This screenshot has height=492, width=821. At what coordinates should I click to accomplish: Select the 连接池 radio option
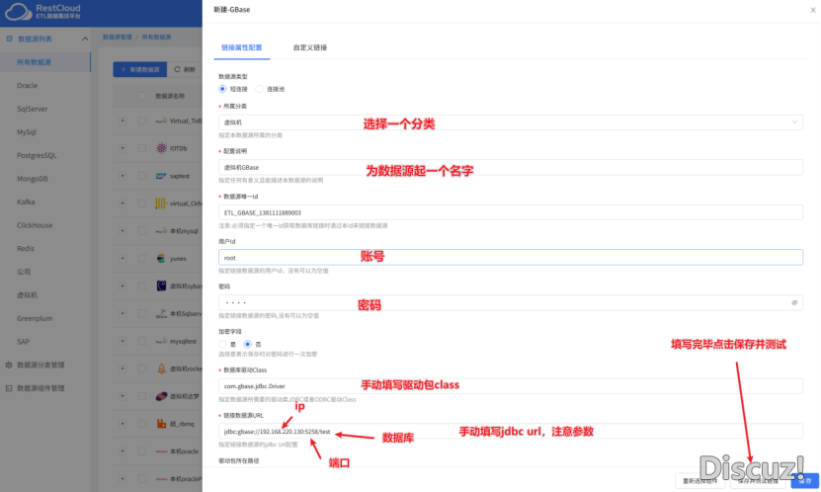[259, 89]
